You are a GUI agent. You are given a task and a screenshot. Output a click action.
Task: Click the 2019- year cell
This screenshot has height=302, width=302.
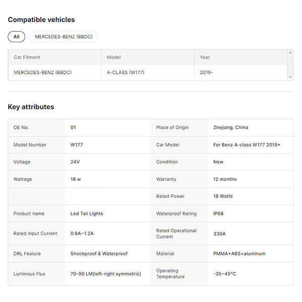tap(206, 72)
